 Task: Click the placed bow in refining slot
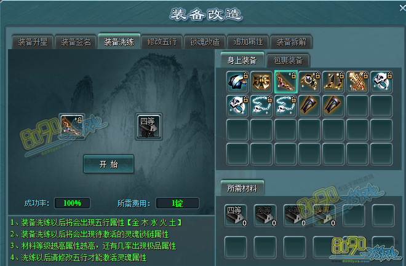72,127
